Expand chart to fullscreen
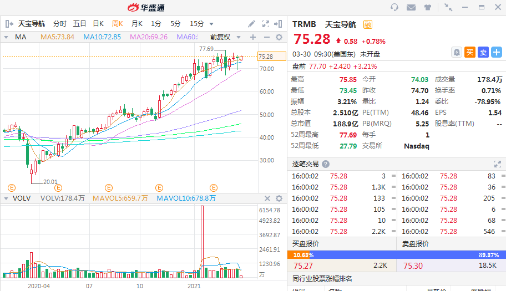The image size is (506, 291). point(266,24)
